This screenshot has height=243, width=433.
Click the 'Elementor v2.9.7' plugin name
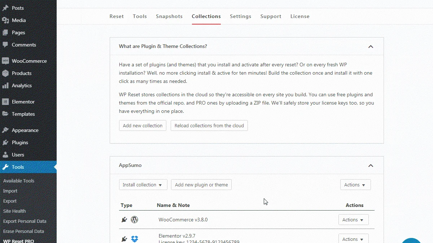coord(177,236)
